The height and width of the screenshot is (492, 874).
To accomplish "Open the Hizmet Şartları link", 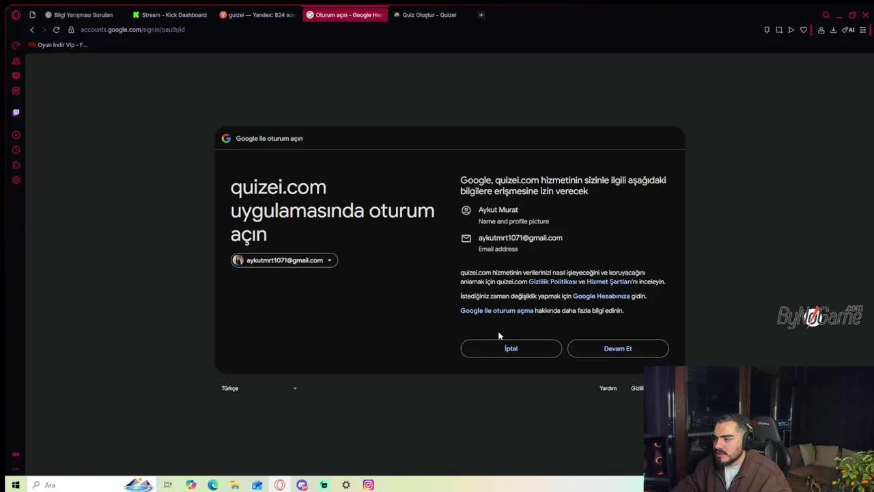I will [x=609, y=282].
